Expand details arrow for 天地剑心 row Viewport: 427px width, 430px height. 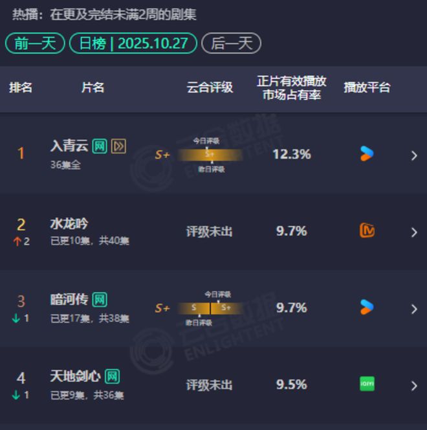coord(414,386)
